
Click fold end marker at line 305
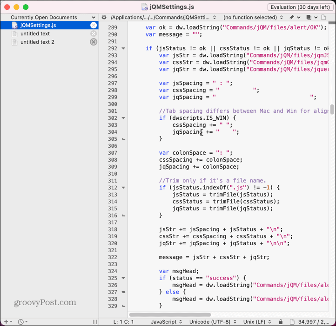[124, 139]
